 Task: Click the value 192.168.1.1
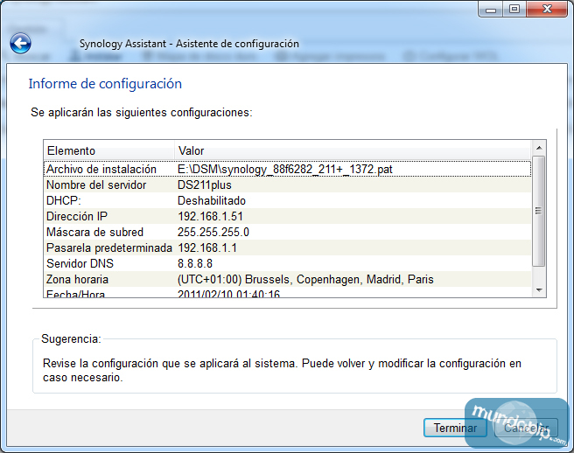point(207,247)
